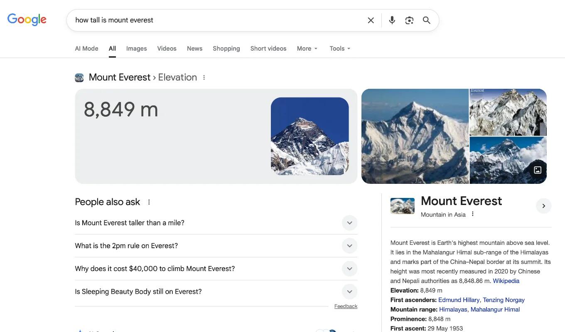Open the More dropdown menu

pos(307,49)
